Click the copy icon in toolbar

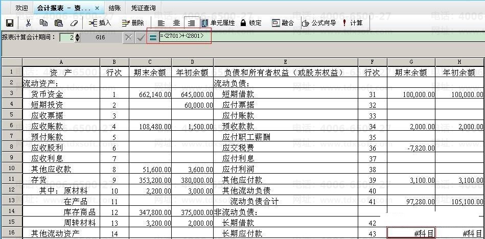43,23
